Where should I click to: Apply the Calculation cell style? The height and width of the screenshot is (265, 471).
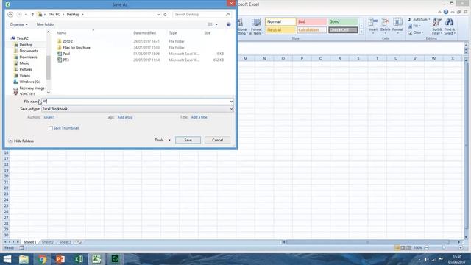312,30
